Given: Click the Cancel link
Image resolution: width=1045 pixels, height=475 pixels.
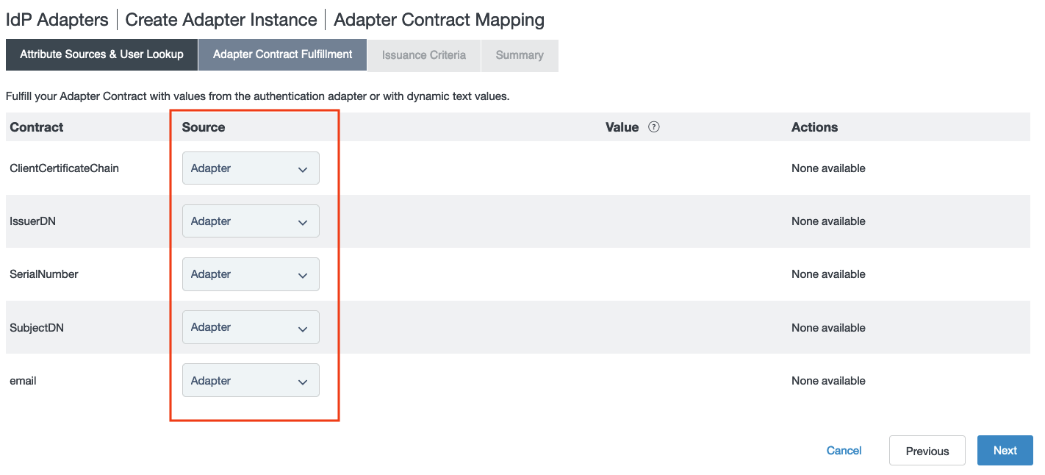Looking at the screenshot, I should point(844,451).
